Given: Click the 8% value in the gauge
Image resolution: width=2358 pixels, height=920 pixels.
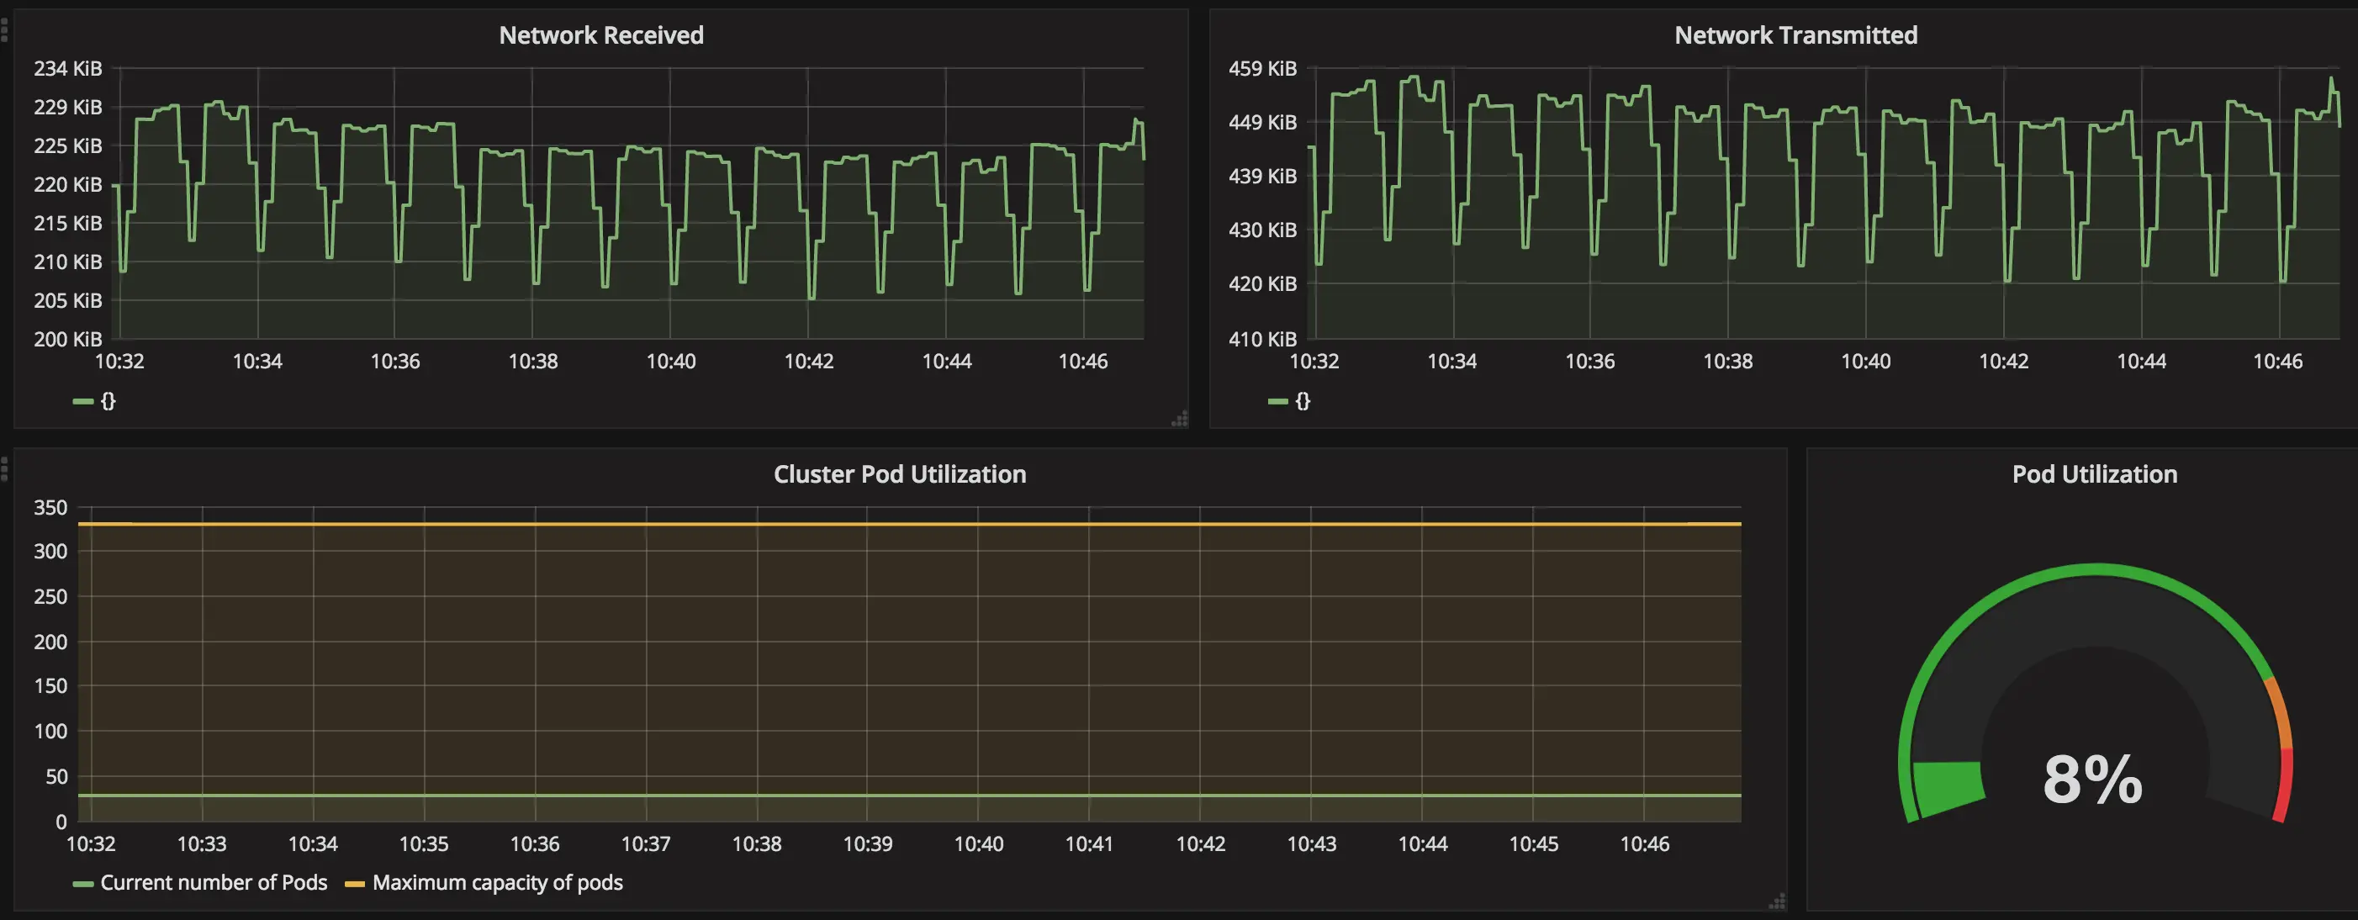Looking at the screenshot, I should tap(2092, 780).
